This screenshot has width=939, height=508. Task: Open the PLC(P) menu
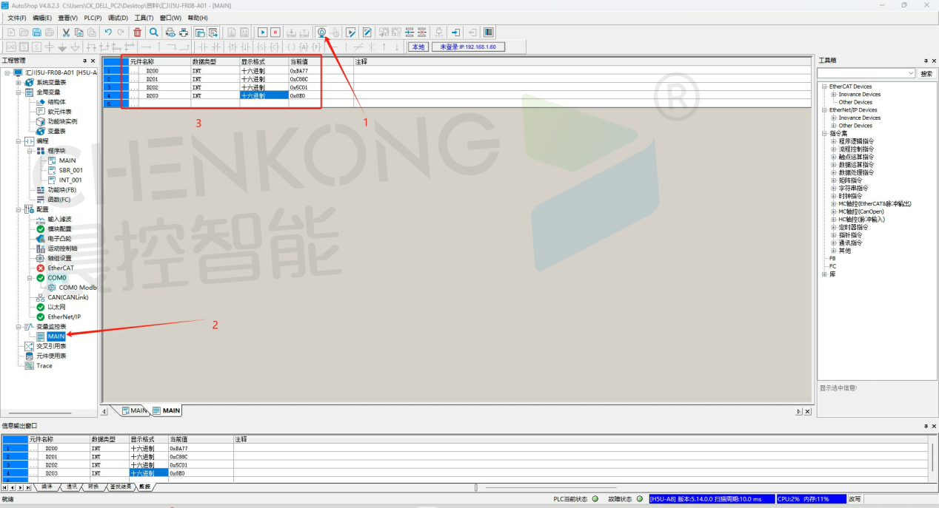[93, 18]
